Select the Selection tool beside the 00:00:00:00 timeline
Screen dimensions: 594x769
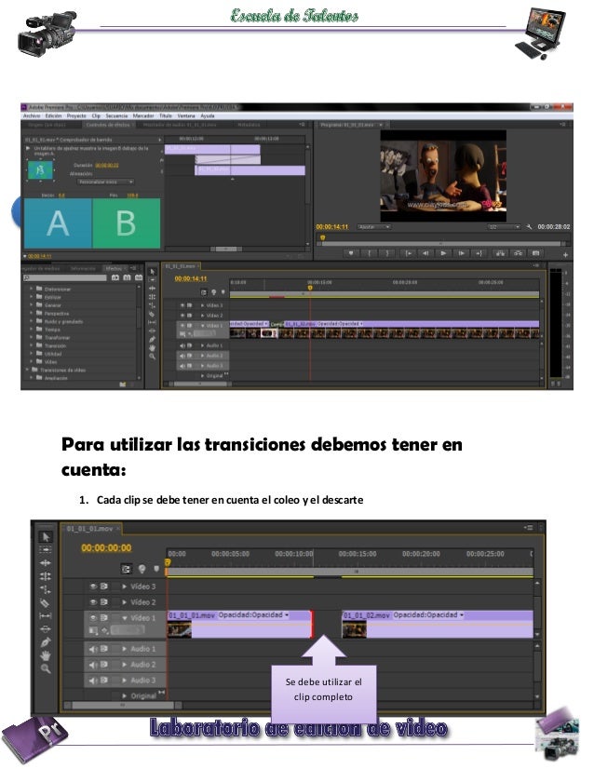(x=46, y=537)
